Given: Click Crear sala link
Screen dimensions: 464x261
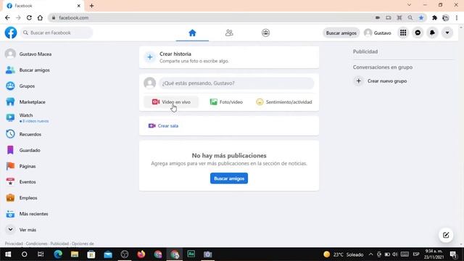Looking at the screenshot, I should pos(163,125).
